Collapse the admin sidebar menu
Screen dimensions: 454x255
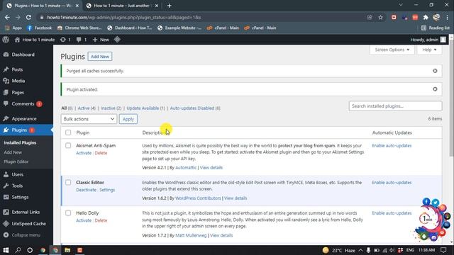coord(26,235)
